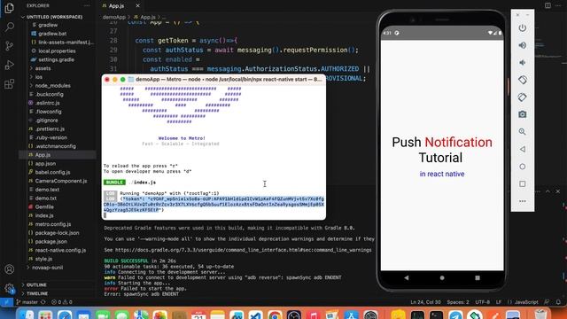This screenshot has width=567, height=319.
Task: Expand the novaap-sunil folder
Action: point(47,268)
